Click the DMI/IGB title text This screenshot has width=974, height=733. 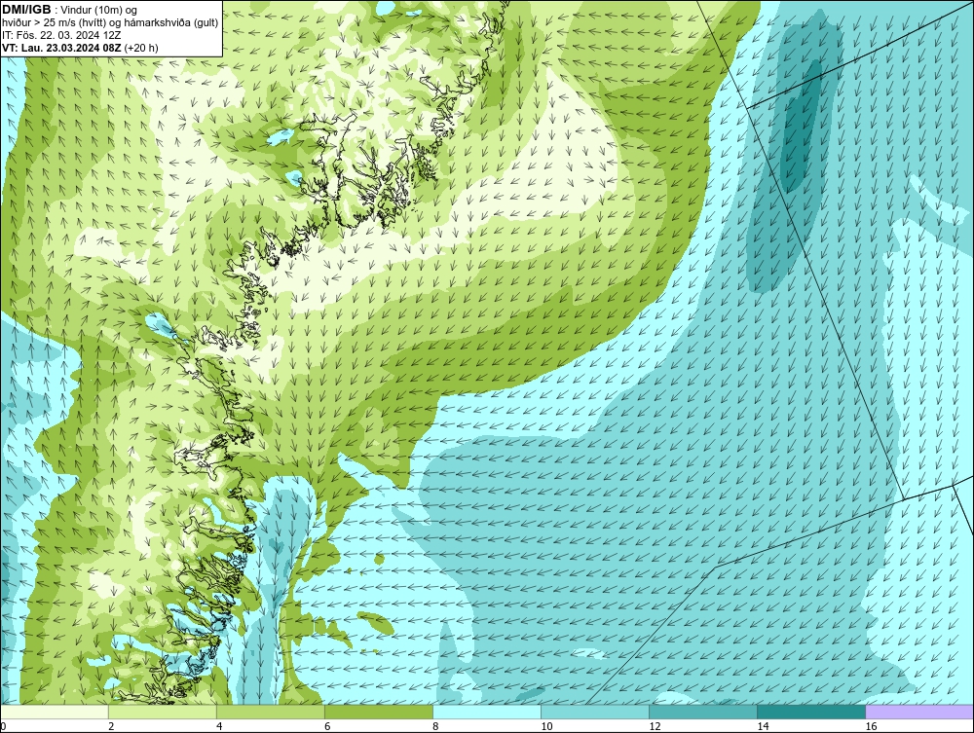click(26, 10)
